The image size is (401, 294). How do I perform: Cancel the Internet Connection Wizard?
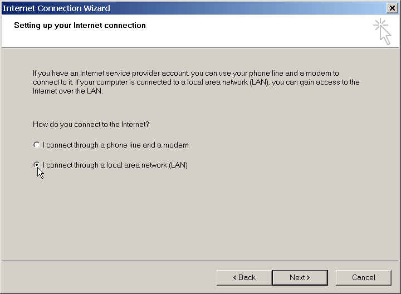click(363, 277)
